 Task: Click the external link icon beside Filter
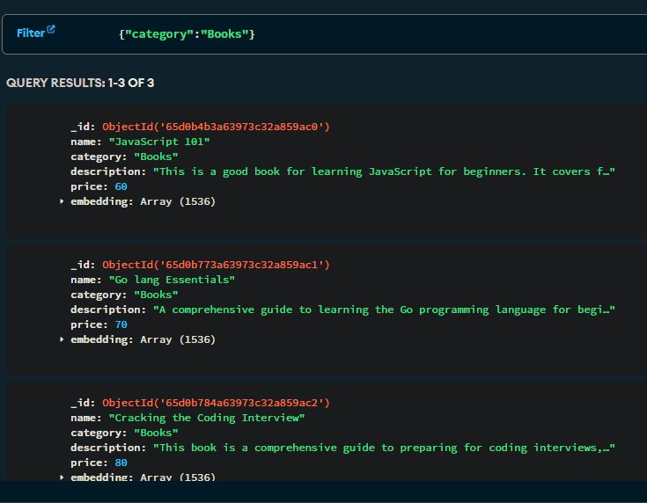[51, 30]
